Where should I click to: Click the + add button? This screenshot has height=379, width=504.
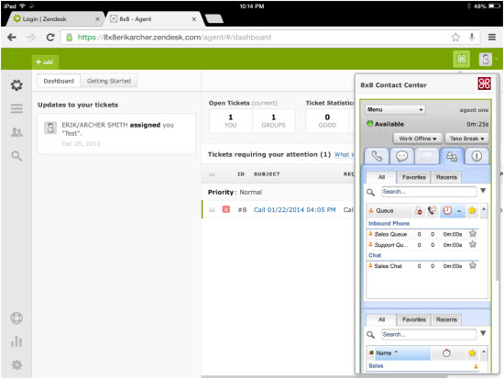pos(45,61)
